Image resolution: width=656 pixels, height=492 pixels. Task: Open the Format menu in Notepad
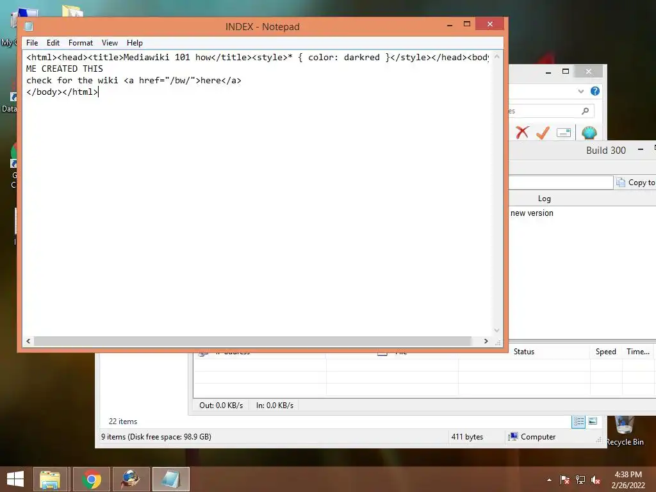[80, 43]
